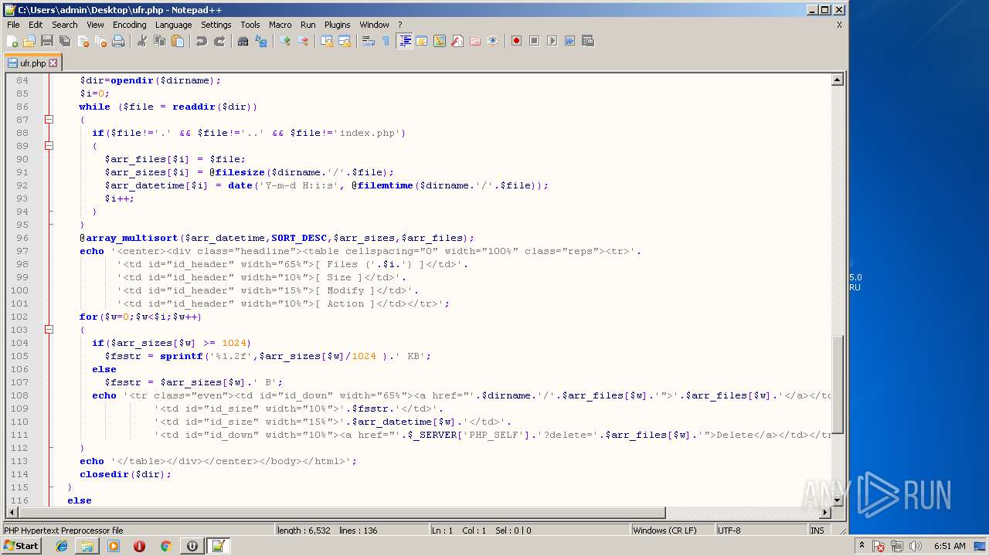Open the Plugins menu

point(337,25)
